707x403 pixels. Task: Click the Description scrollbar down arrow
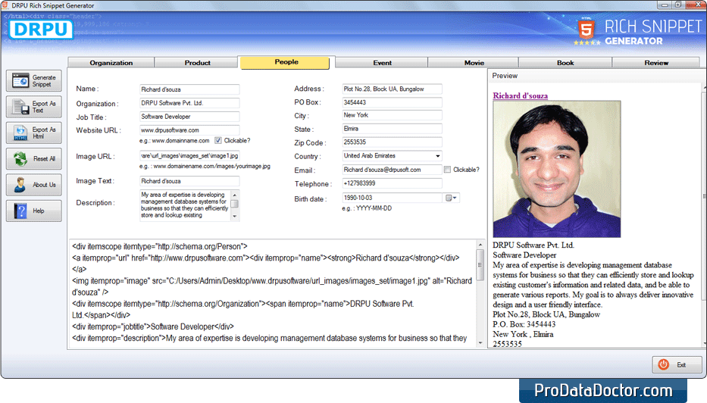tap(234, 217)
